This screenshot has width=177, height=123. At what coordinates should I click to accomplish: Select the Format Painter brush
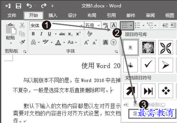tap(22, 42)
